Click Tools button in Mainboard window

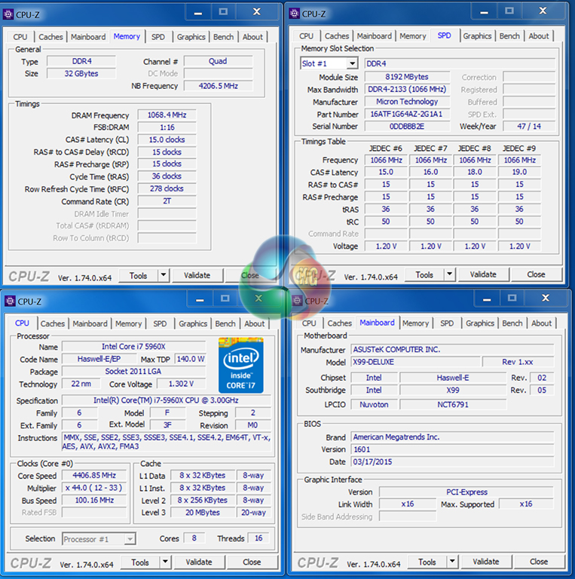point(427,562)
